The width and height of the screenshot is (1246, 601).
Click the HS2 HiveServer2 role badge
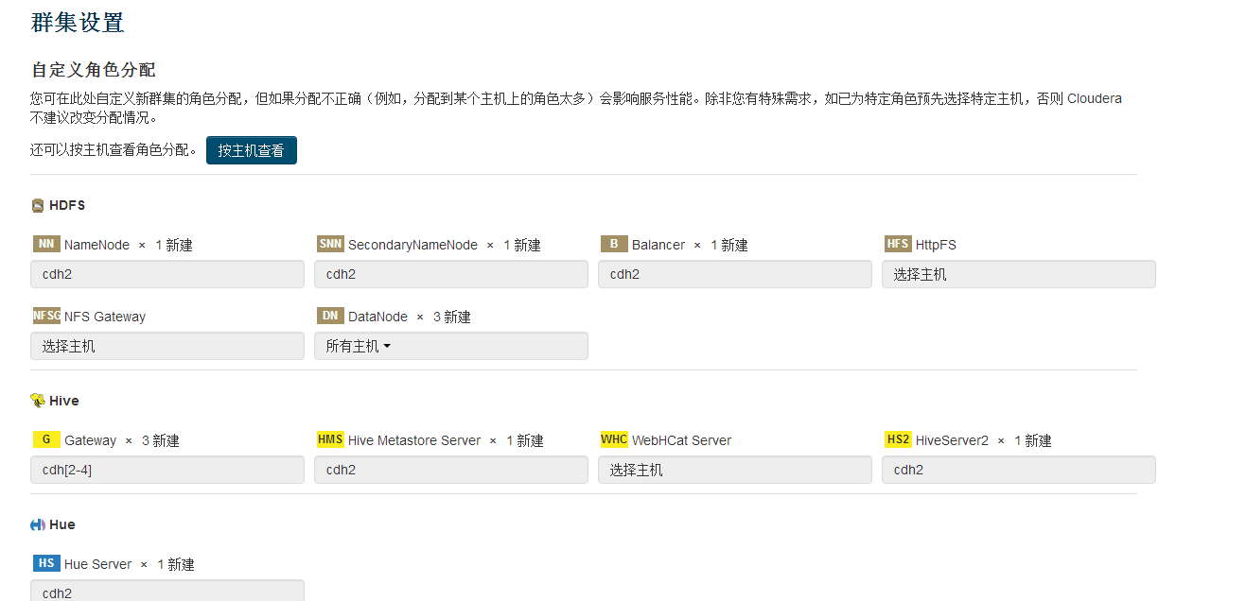pos(898,439)
